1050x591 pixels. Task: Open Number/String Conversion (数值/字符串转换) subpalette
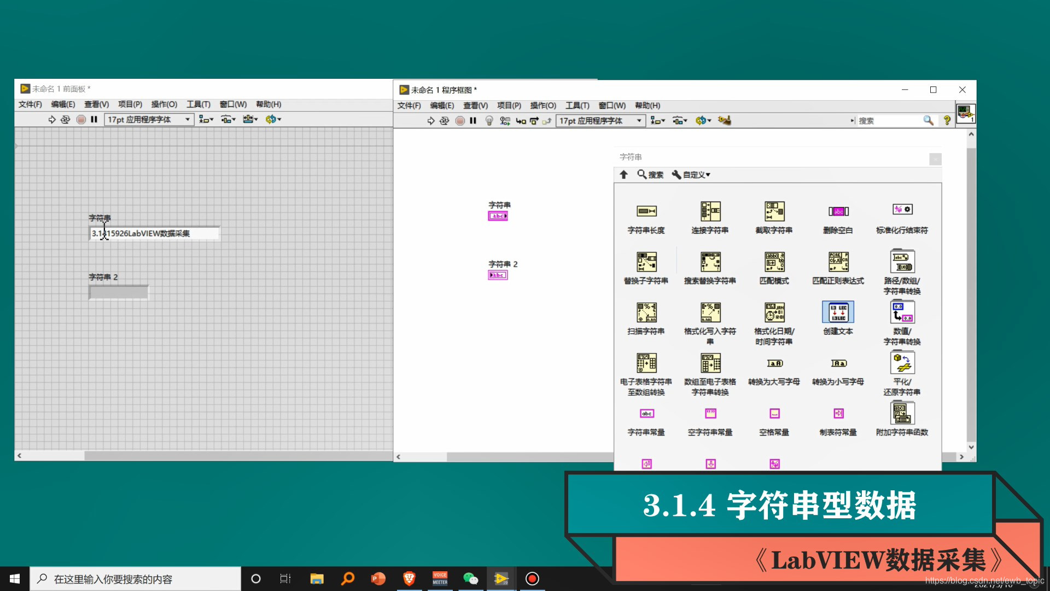tap(902, 312)
